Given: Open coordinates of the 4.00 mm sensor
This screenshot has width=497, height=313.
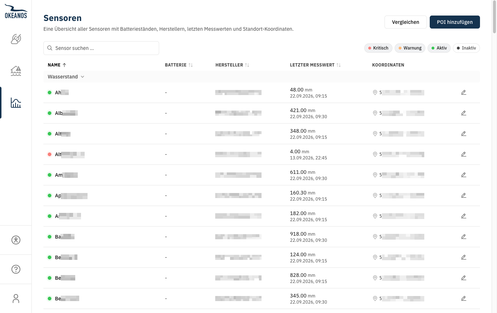Looking at the screenshot, I should pos(398,154).
